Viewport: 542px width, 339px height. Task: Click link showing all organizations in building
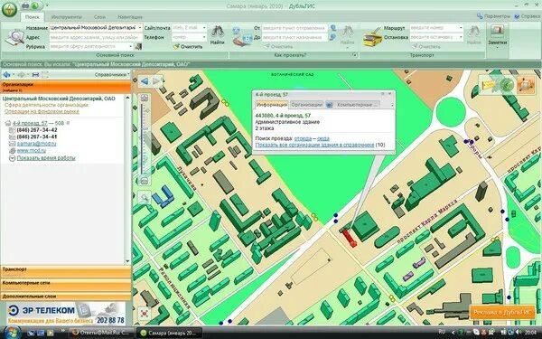(314, 145)
